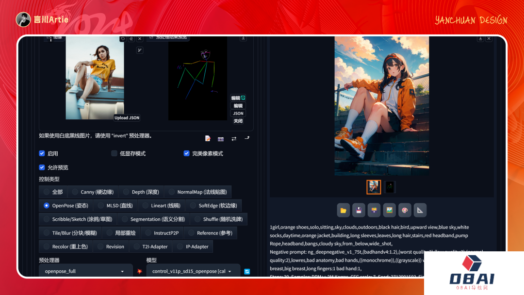This screenshot has width=524, height=295.
Task: Click 关闭 to close the pose preview
Action: (x=238, y=121)
